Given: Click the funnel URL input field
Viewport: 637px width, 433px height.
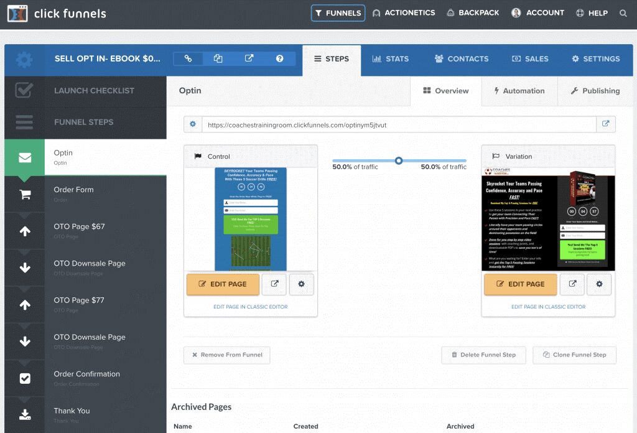Looking at the screenshot, I should pyautogui.click(x=399, y=124).
